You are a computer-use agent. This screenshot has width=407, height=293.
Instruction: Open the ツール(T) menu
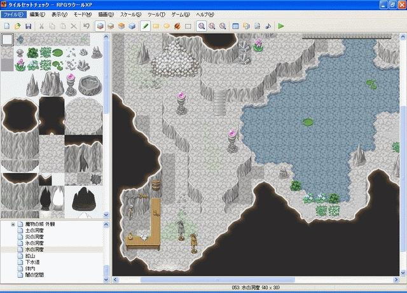[156, 14]
